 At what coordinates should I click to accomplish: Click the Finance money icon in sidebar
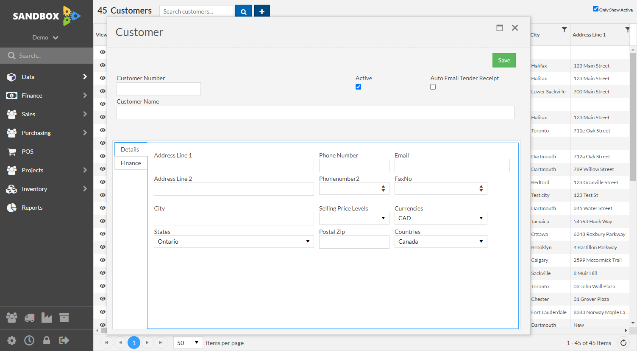click(11, 95)
